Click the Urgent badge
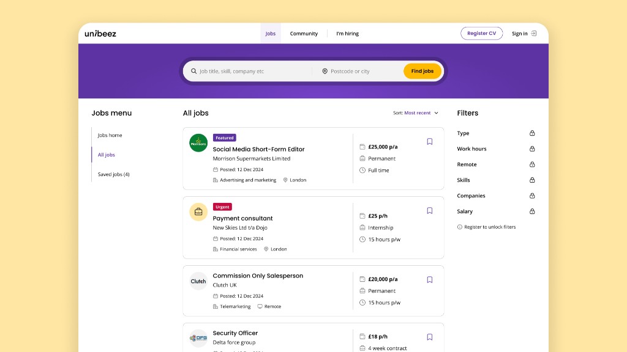627x352 pixels. click(222, 207)
